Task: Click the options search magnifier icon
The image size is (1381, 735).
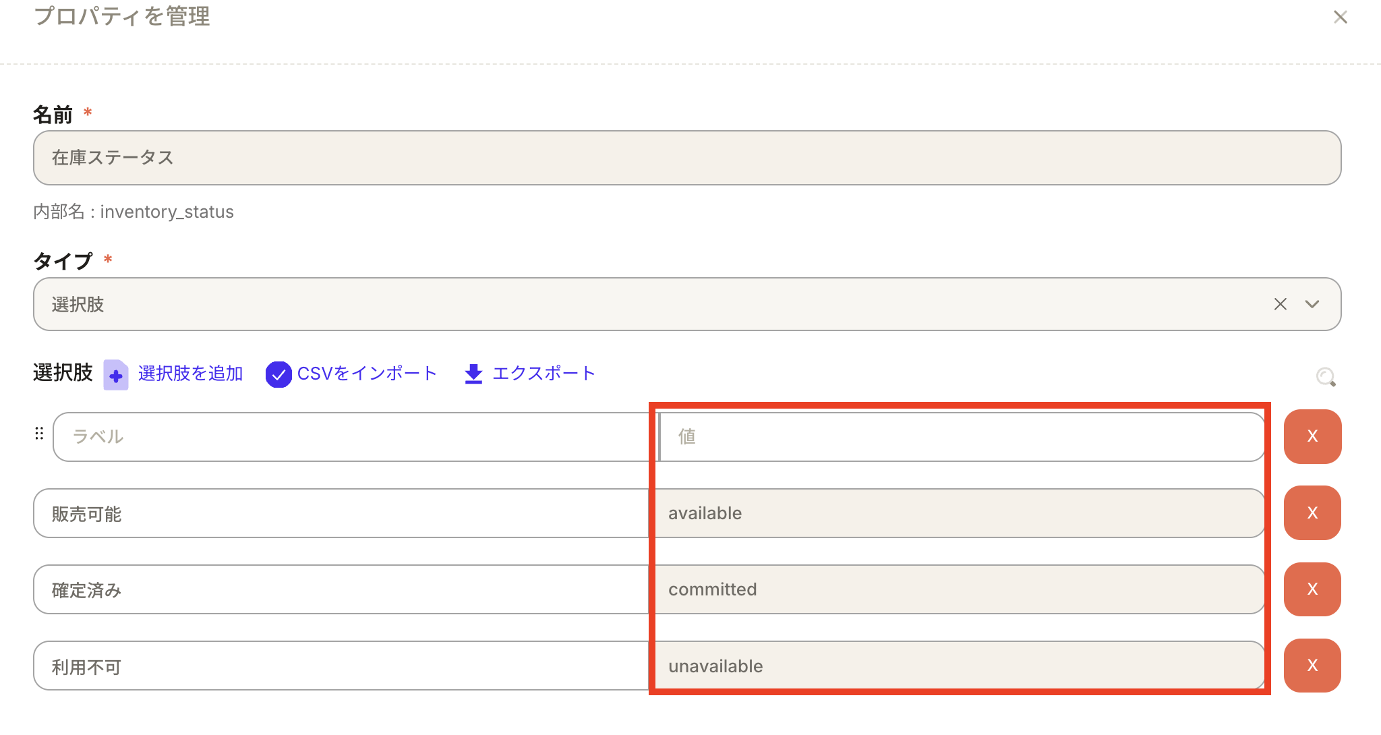Action: point(1326,376)
